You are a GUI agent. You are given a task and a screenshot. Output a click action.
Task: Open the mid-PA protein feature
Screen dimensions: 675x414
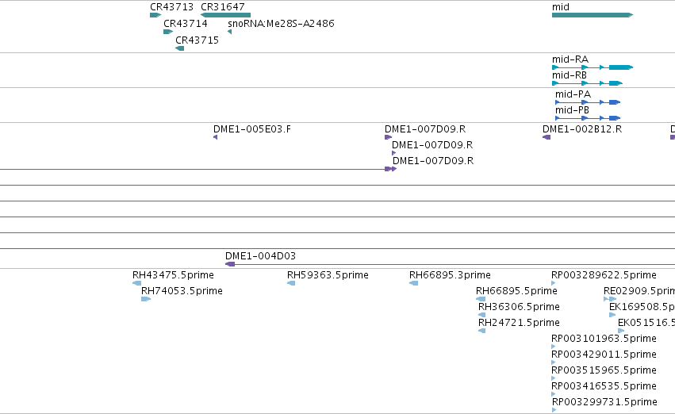click(x=588, y=102)
